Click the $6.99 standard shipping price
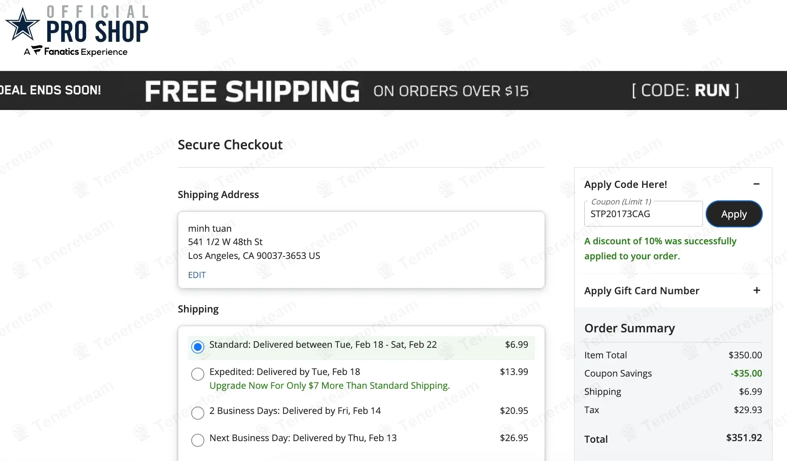The image size is (787, 461). 516,345
